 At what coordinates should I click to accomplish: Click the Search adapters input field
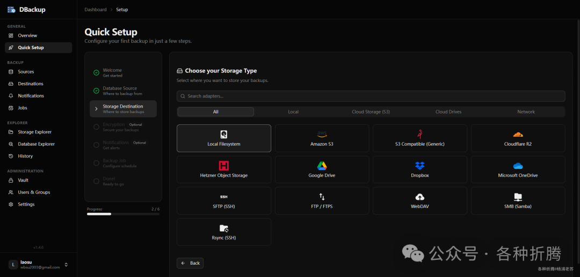[371, 96]
